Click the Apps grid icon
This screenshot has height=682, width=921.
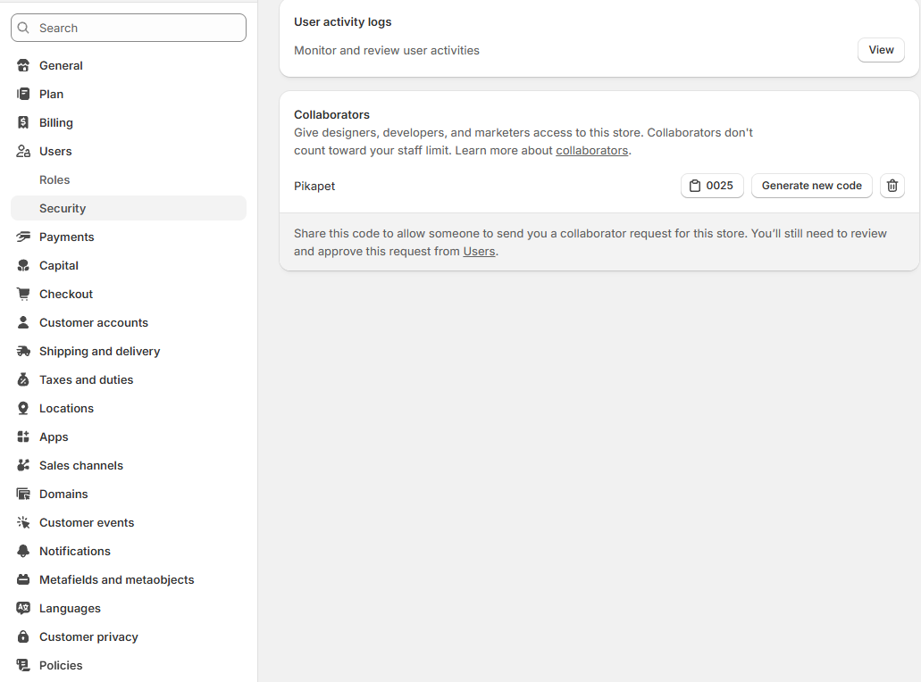click(x=23, y=437)
